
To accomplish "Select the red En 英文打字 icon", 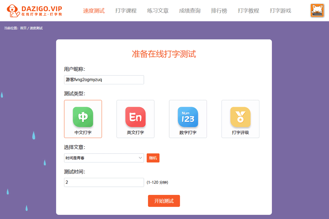I will point(135,117).
